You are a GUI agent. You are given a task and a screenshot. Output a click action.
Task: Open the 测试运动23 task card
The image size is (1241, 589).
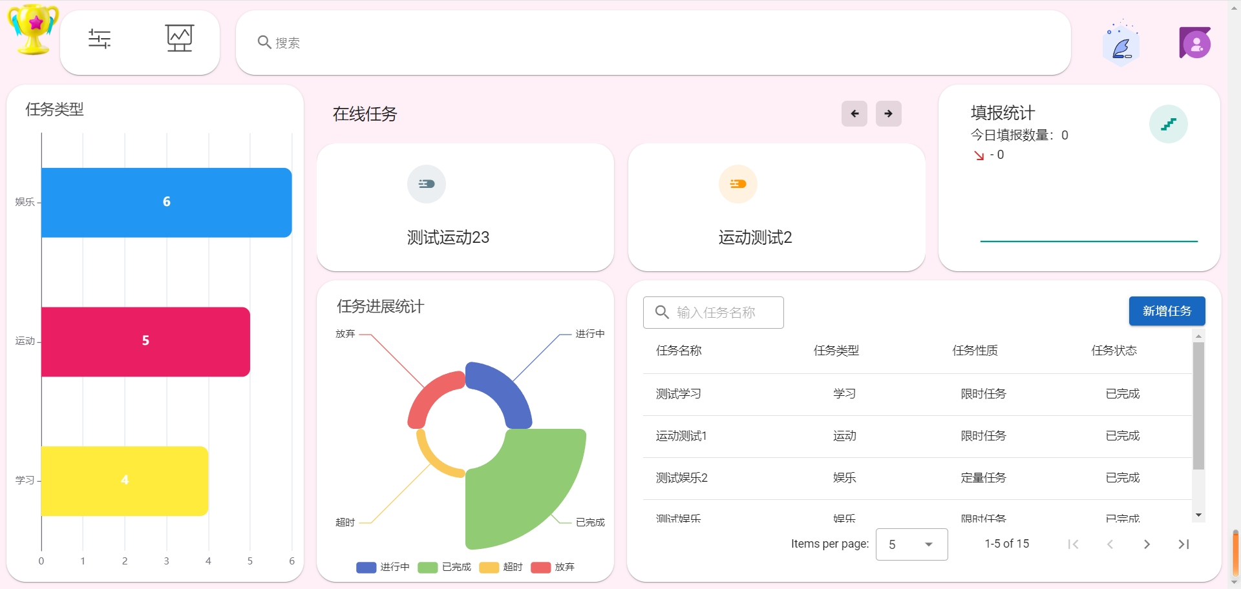465,207
